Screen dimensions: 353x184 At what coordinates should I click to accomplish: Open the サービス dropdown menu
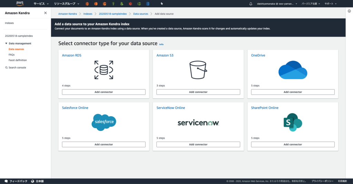tap(41, 4)
